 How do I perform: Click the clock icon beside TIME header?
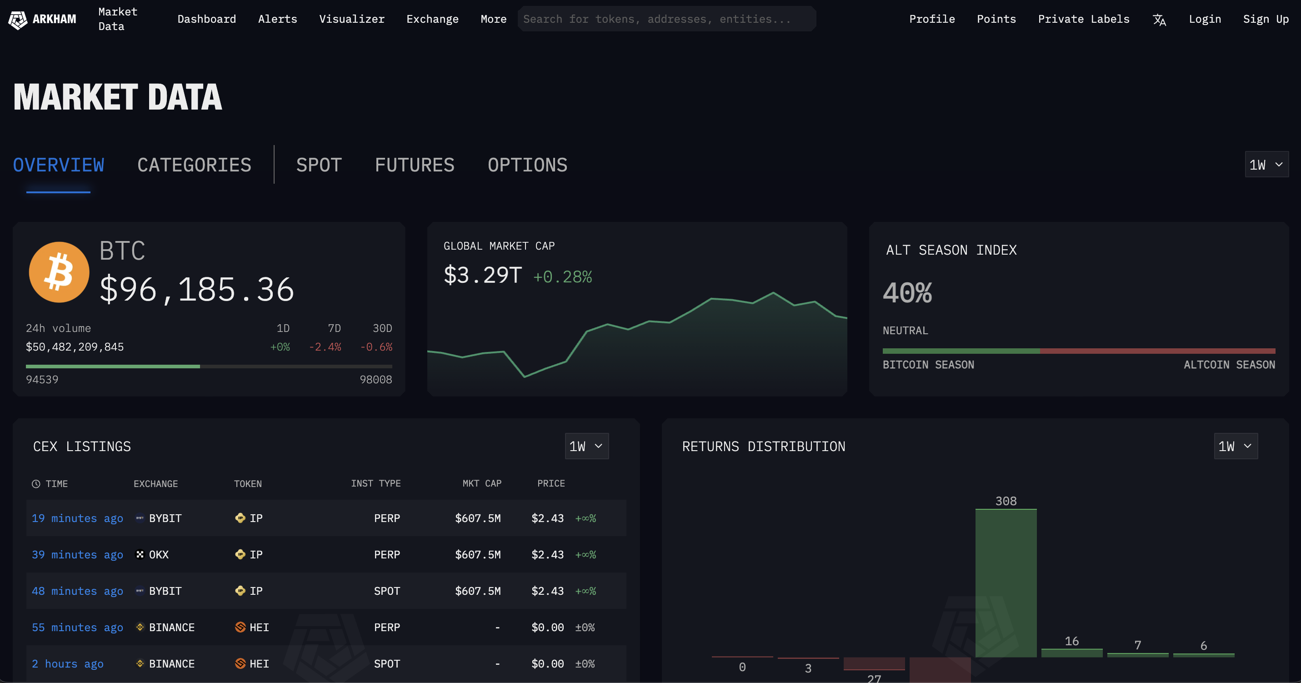(x=36, y=484)
